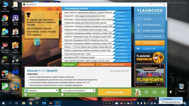Image resolution: width=189 pixels, height=106 pixels.
Task: Select the RustMe server row
Action: (x=97, y=47)
